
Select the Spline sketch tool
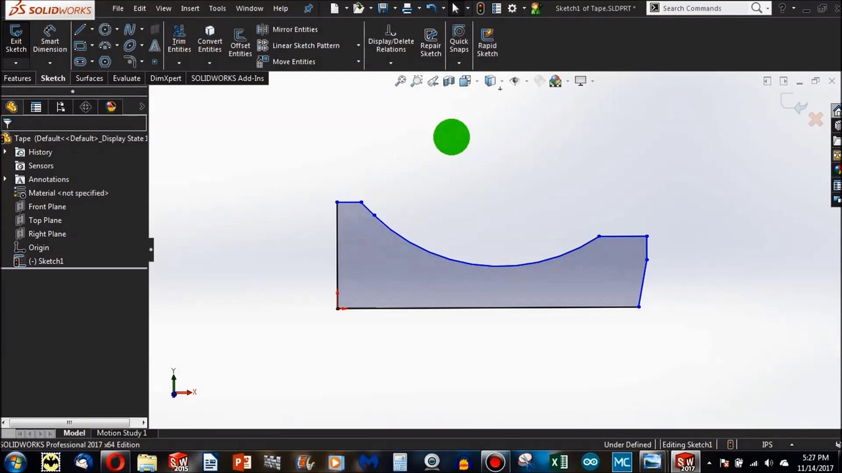click(130, 30)
